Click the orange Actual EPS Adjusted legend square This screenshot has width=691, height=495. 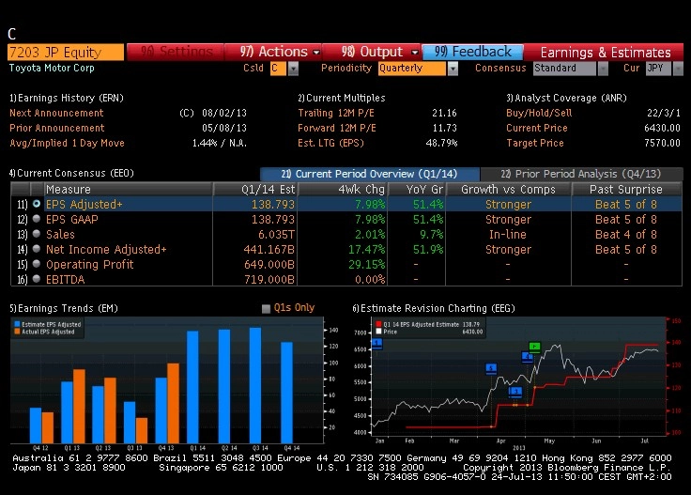(x=17, y=332)
